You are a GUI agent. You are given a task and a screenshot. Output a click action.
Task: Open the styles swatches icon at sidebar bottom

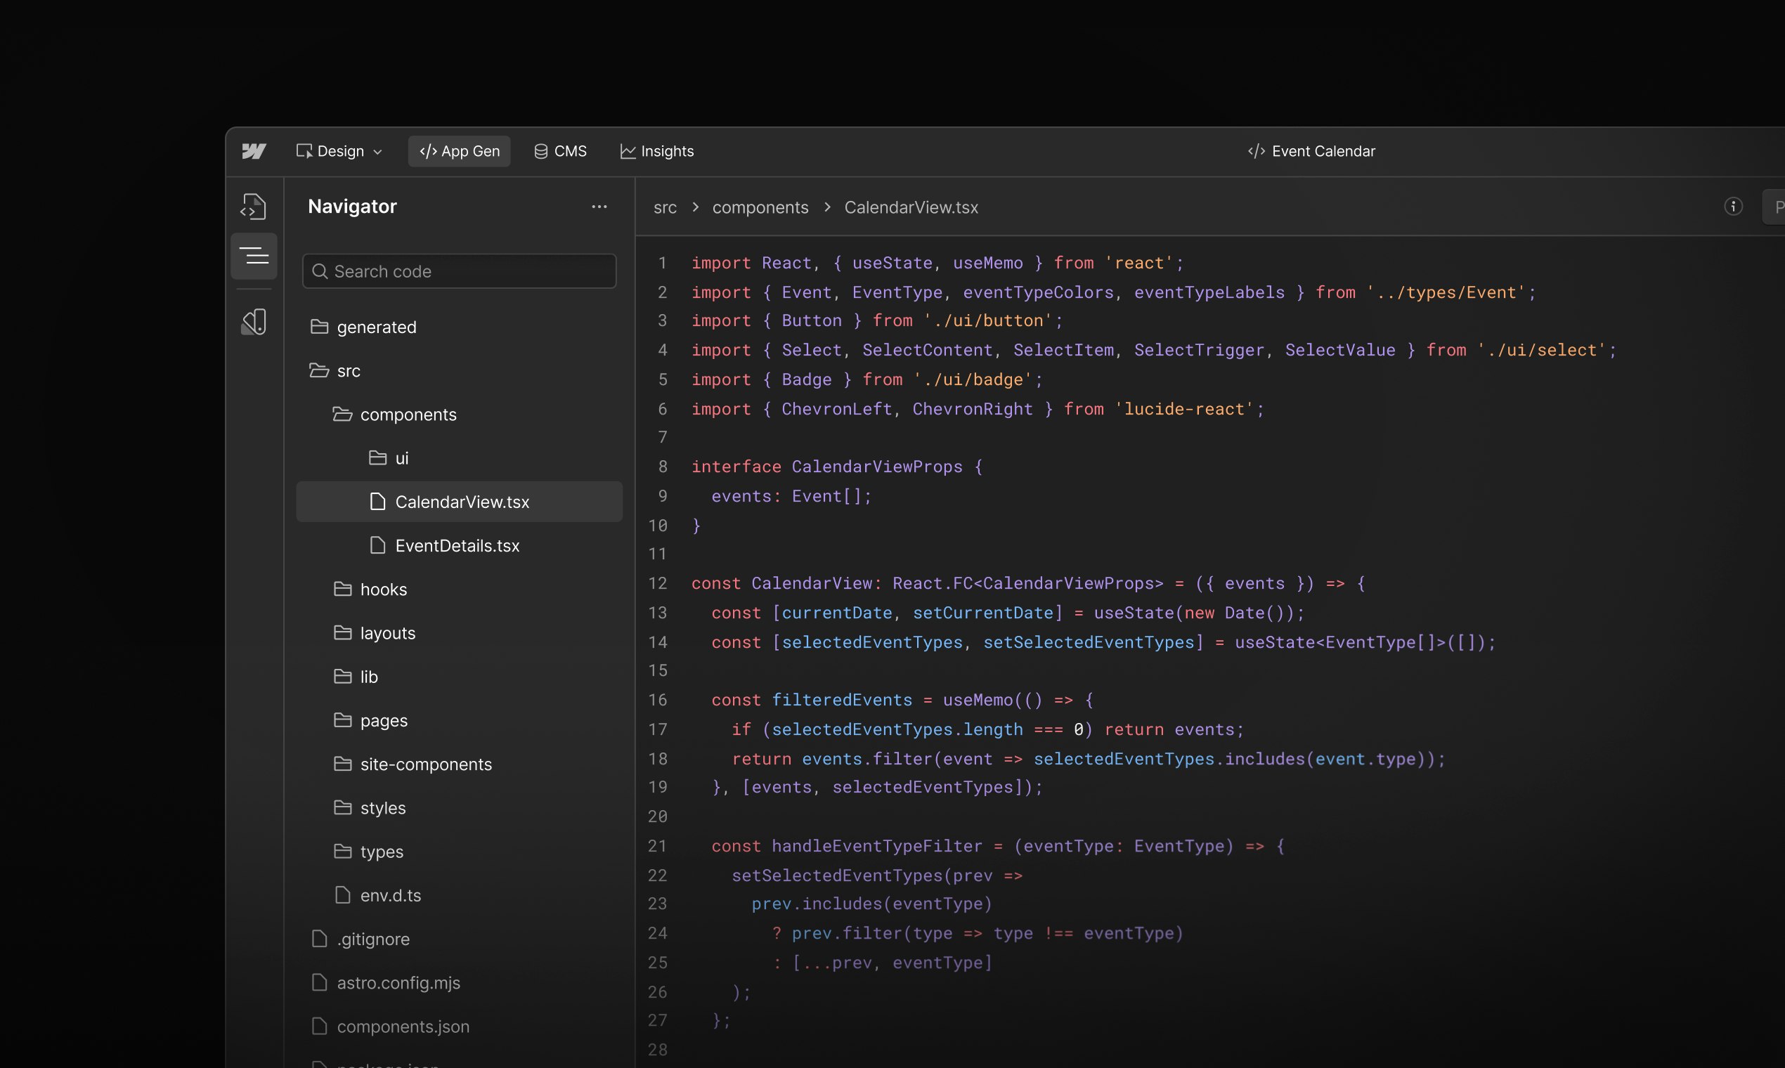tap(254, 322)
